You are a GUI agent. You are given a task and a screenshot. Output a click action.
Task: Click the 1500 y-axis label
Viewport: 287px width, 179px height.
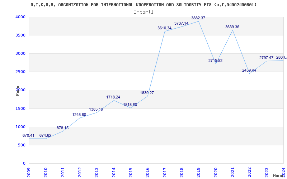pyautogui.click(x=20, y=109)
